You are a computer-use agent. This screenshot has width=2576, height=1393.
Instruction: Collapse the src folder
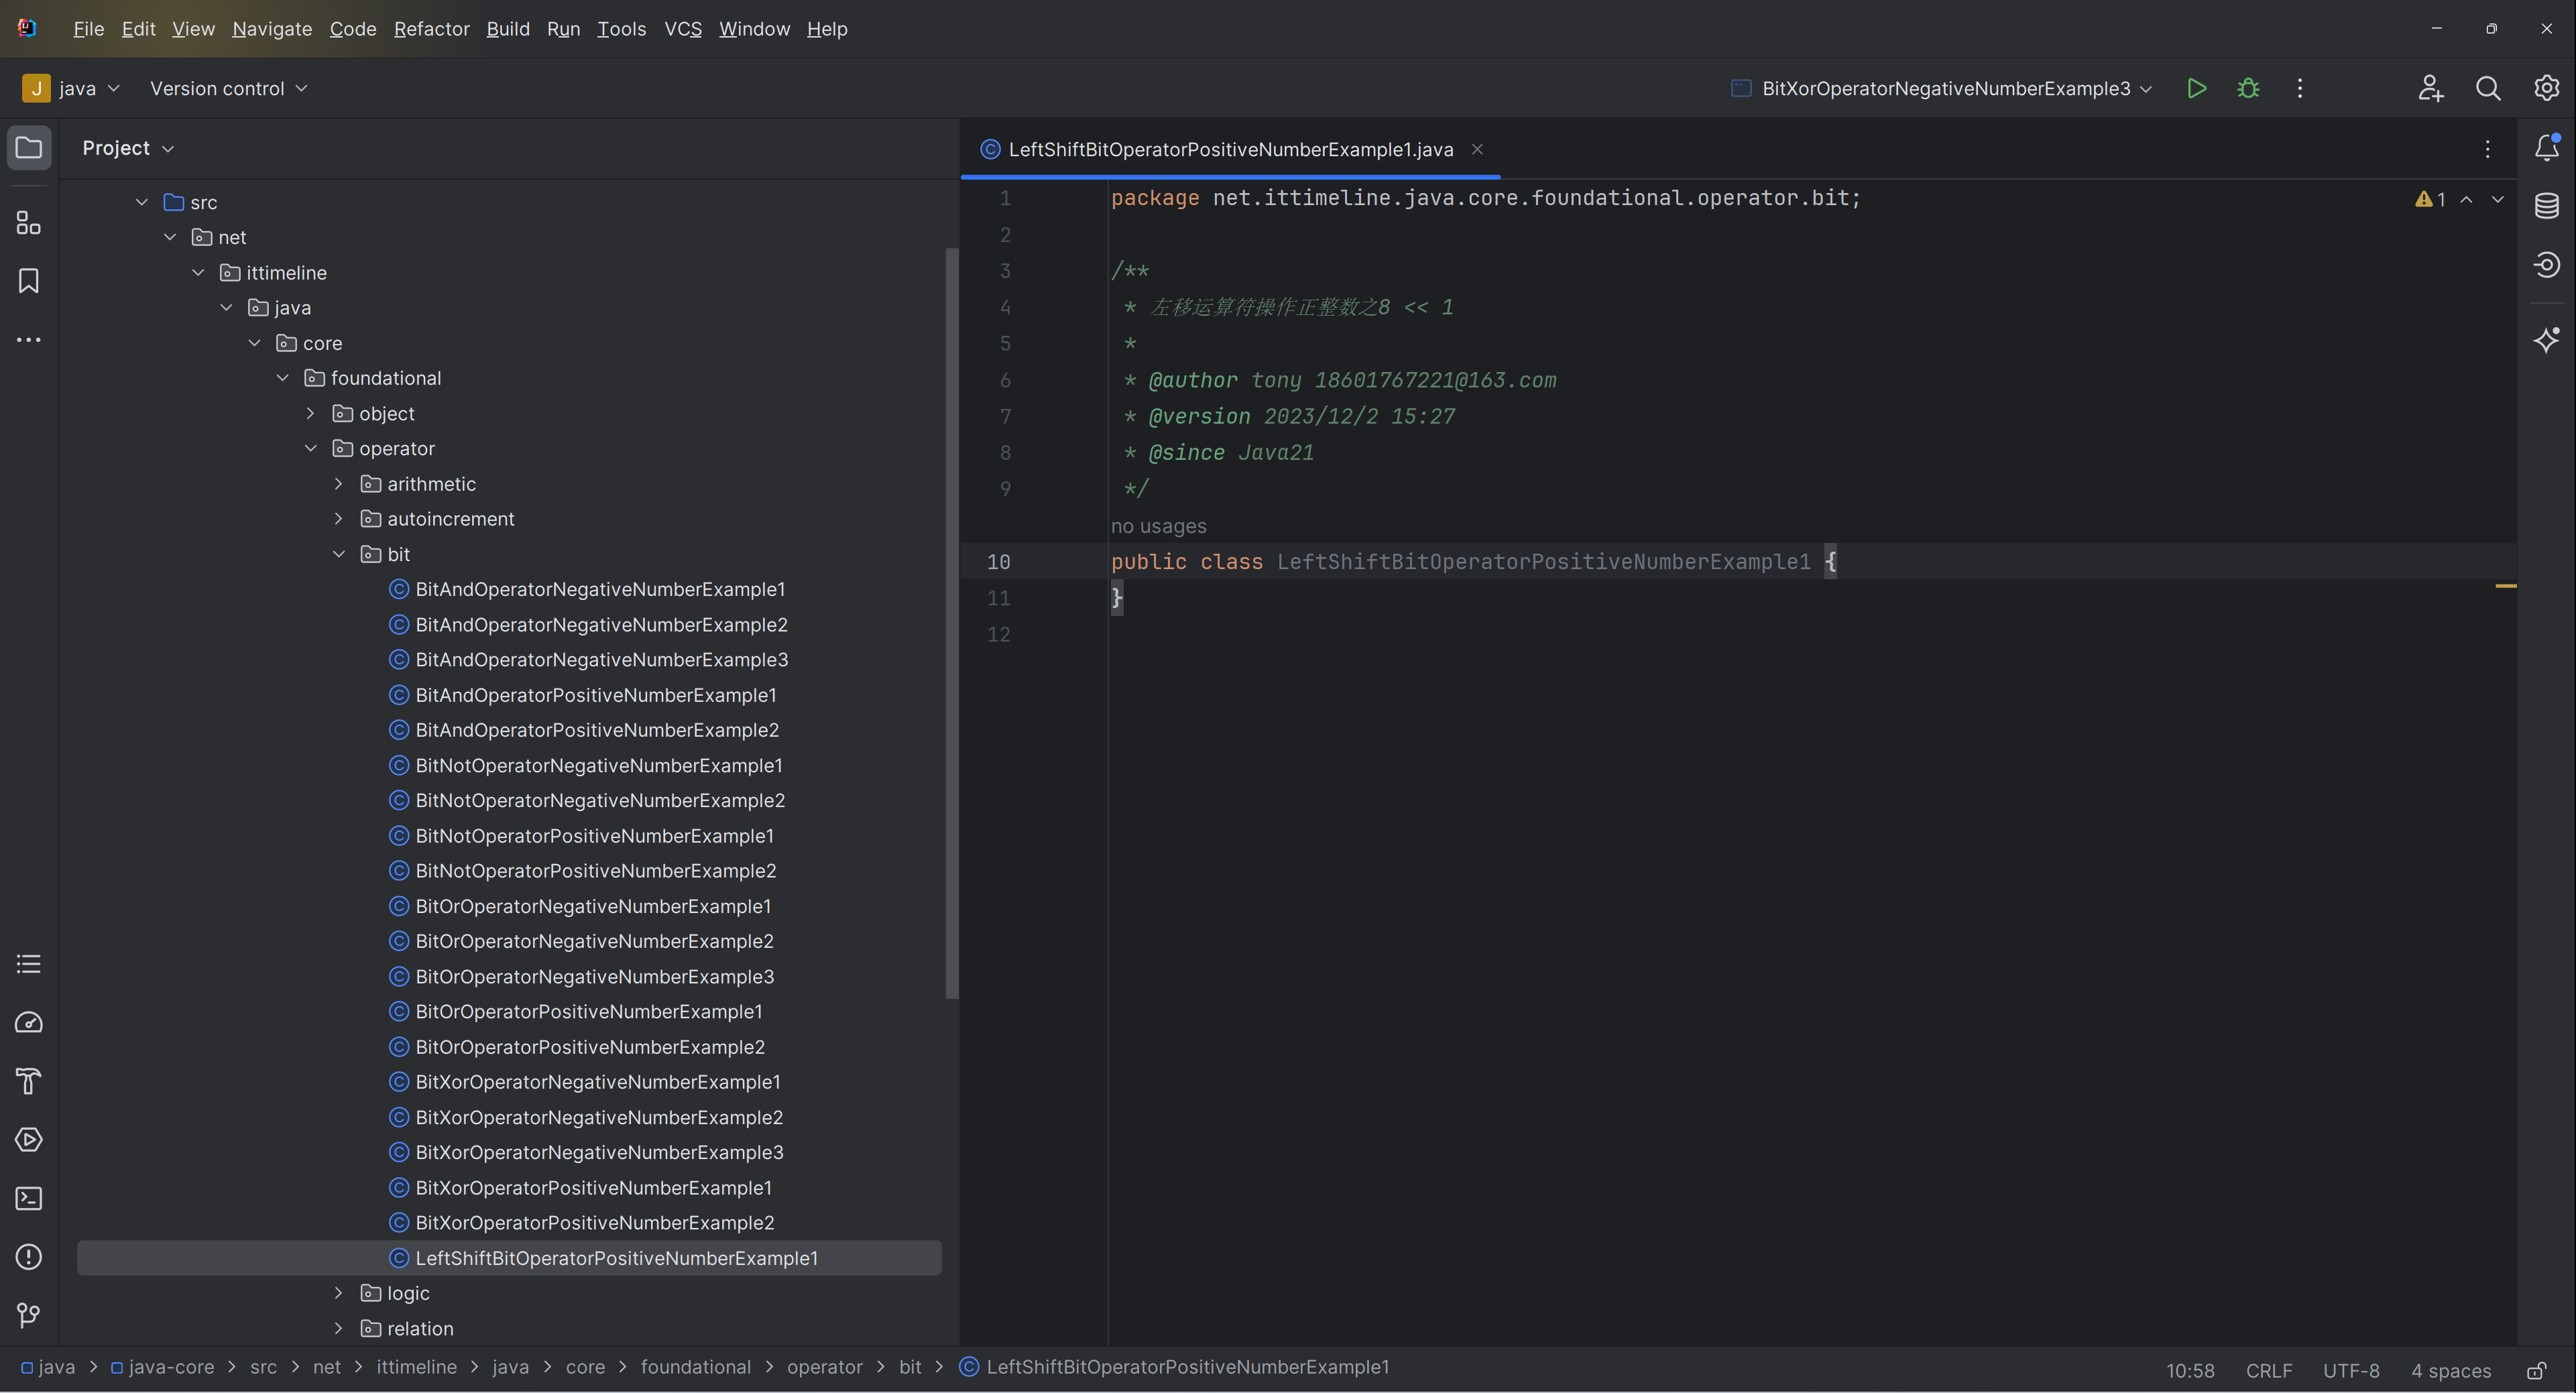click(142, 202)
